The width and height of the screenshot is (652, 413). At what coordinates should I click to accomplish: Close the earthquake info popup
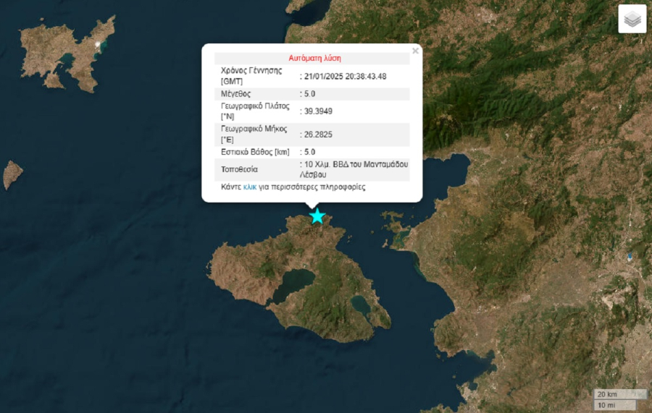415,51
